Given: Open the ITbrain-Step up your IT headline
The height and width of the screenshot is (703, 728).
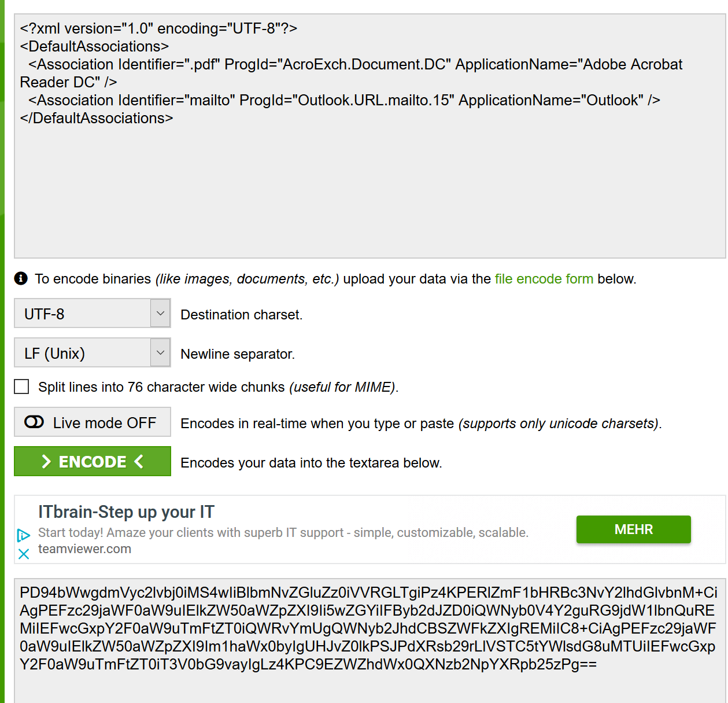Looking at the screenshot, I should (126, 512).
